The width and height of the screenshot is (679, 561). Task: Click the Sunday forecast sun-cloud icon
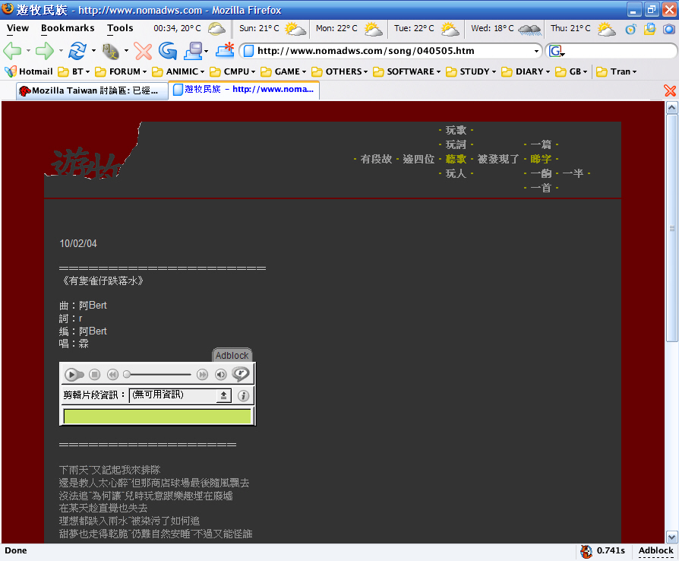[295, 29]
